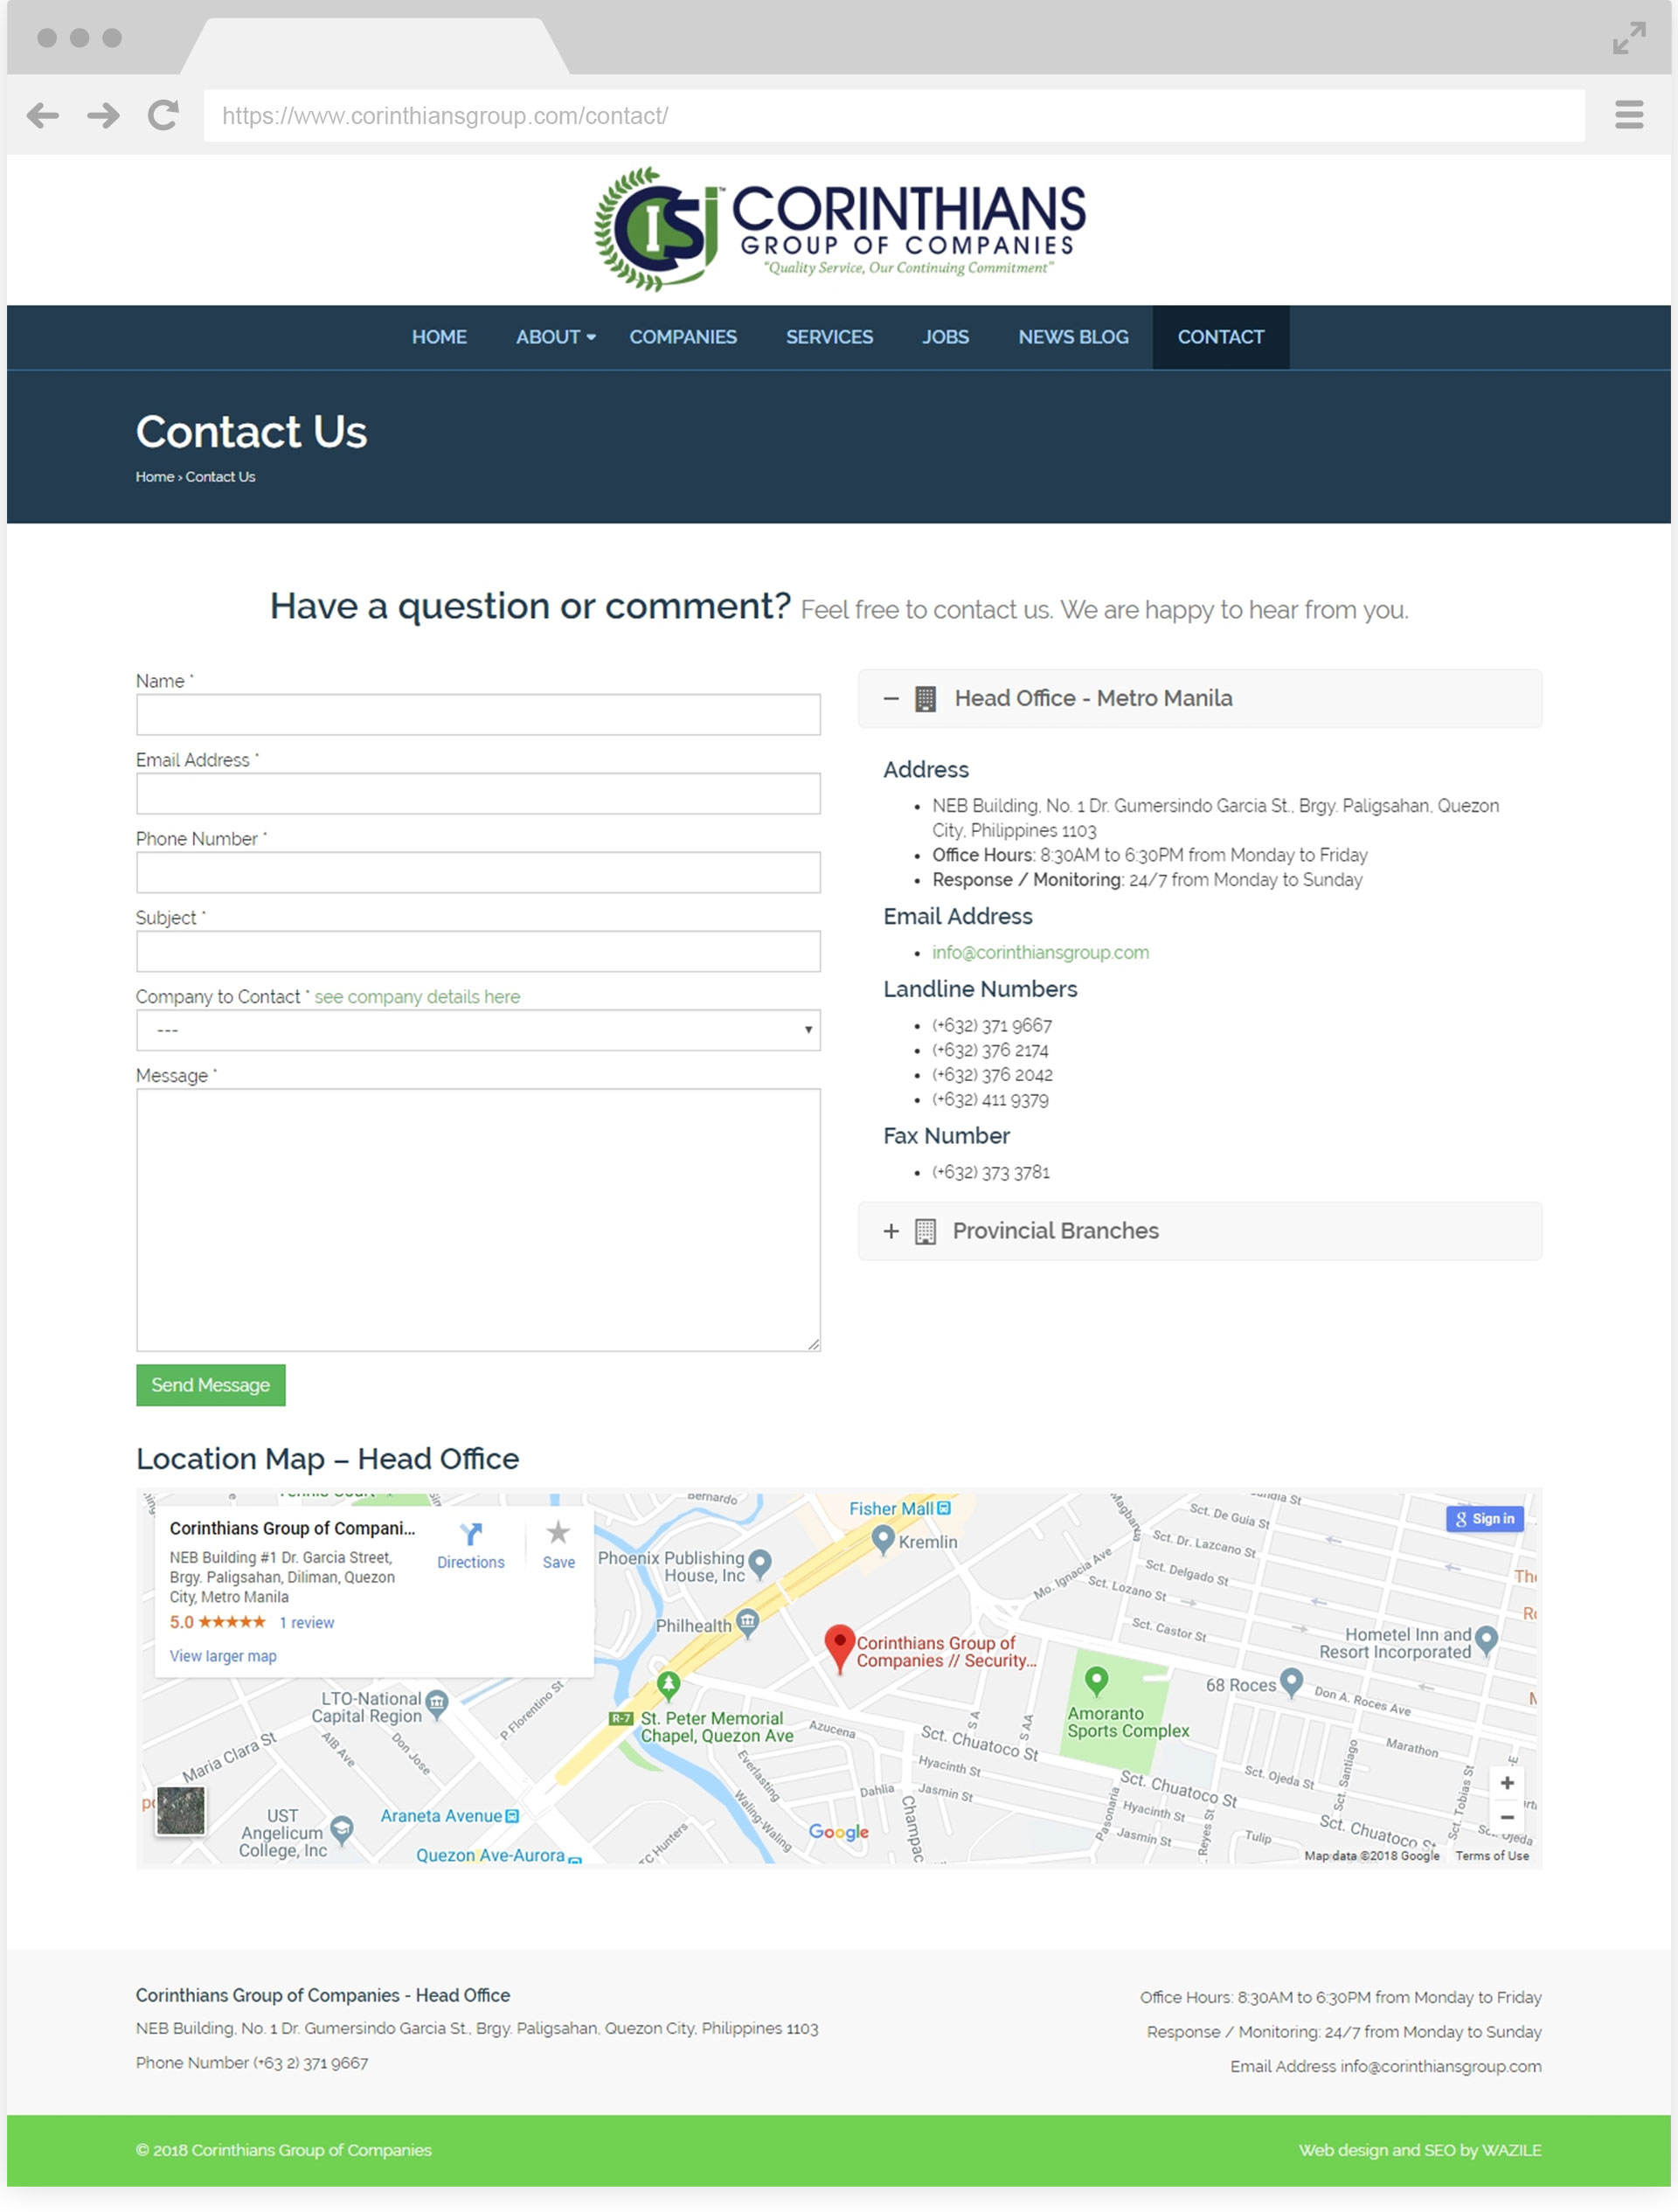Image resolution: width=1678 pixels, height=2212 pixels.
Task: Click the Phone Number input field
Action: pos(478,873)
